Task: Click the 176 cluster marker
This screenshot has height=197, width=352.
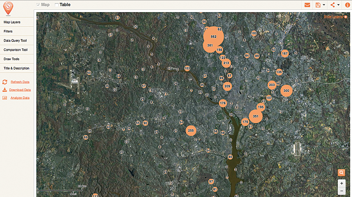Action: point(223,103)
